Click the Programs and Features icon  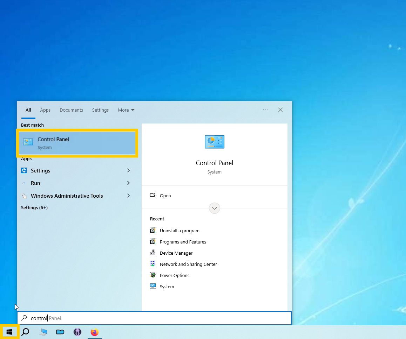(x=153, y=241)
